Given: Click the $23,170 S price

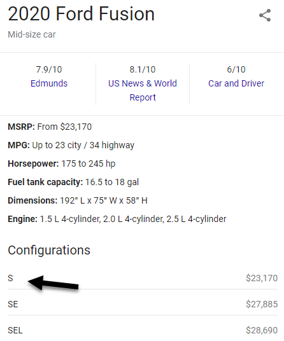Looking at the screenshot, I should (x=262, y=278).
